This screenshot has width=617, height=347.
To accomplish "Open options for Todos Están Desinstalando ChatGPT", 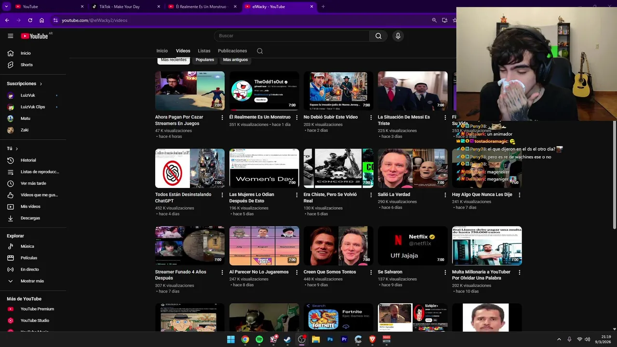I will coord(222,195).
